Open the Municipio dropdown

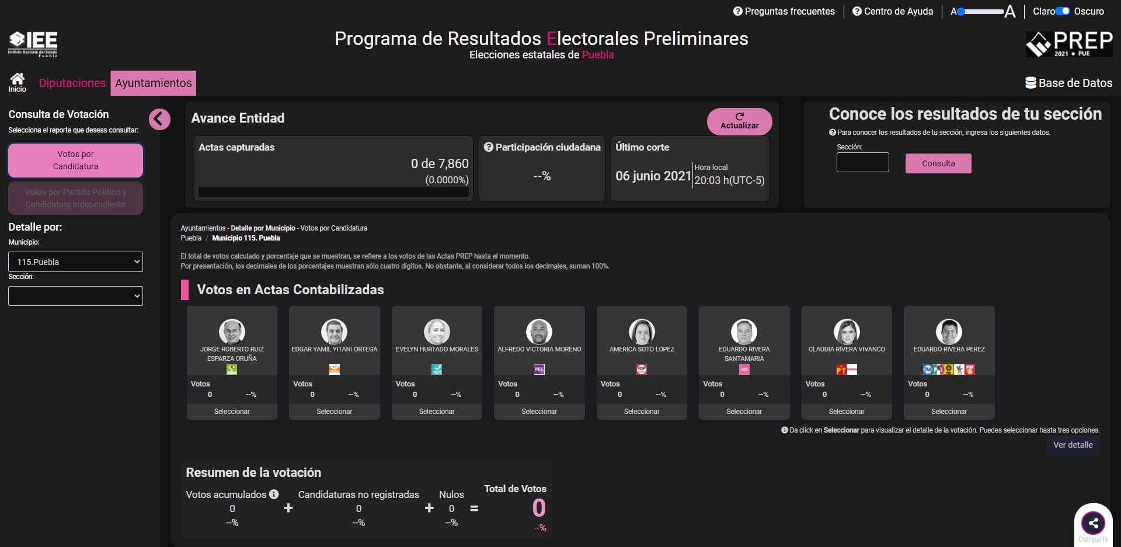tap(75, 262)
